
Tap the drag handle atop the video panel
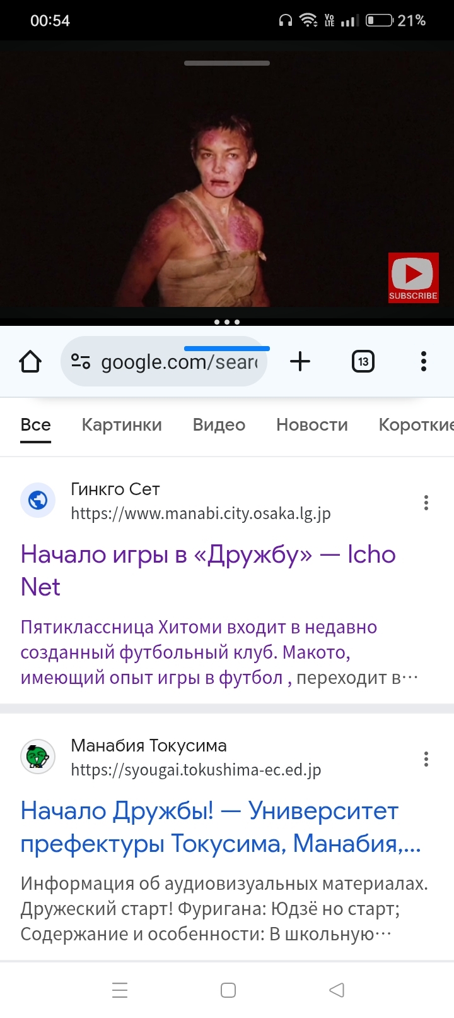tap(227, 63)
